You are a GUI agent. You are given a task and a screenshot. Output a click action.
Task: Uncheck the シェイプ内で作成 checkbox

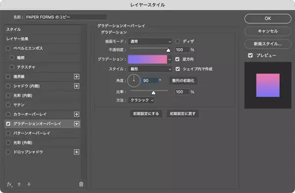(177, 69)
